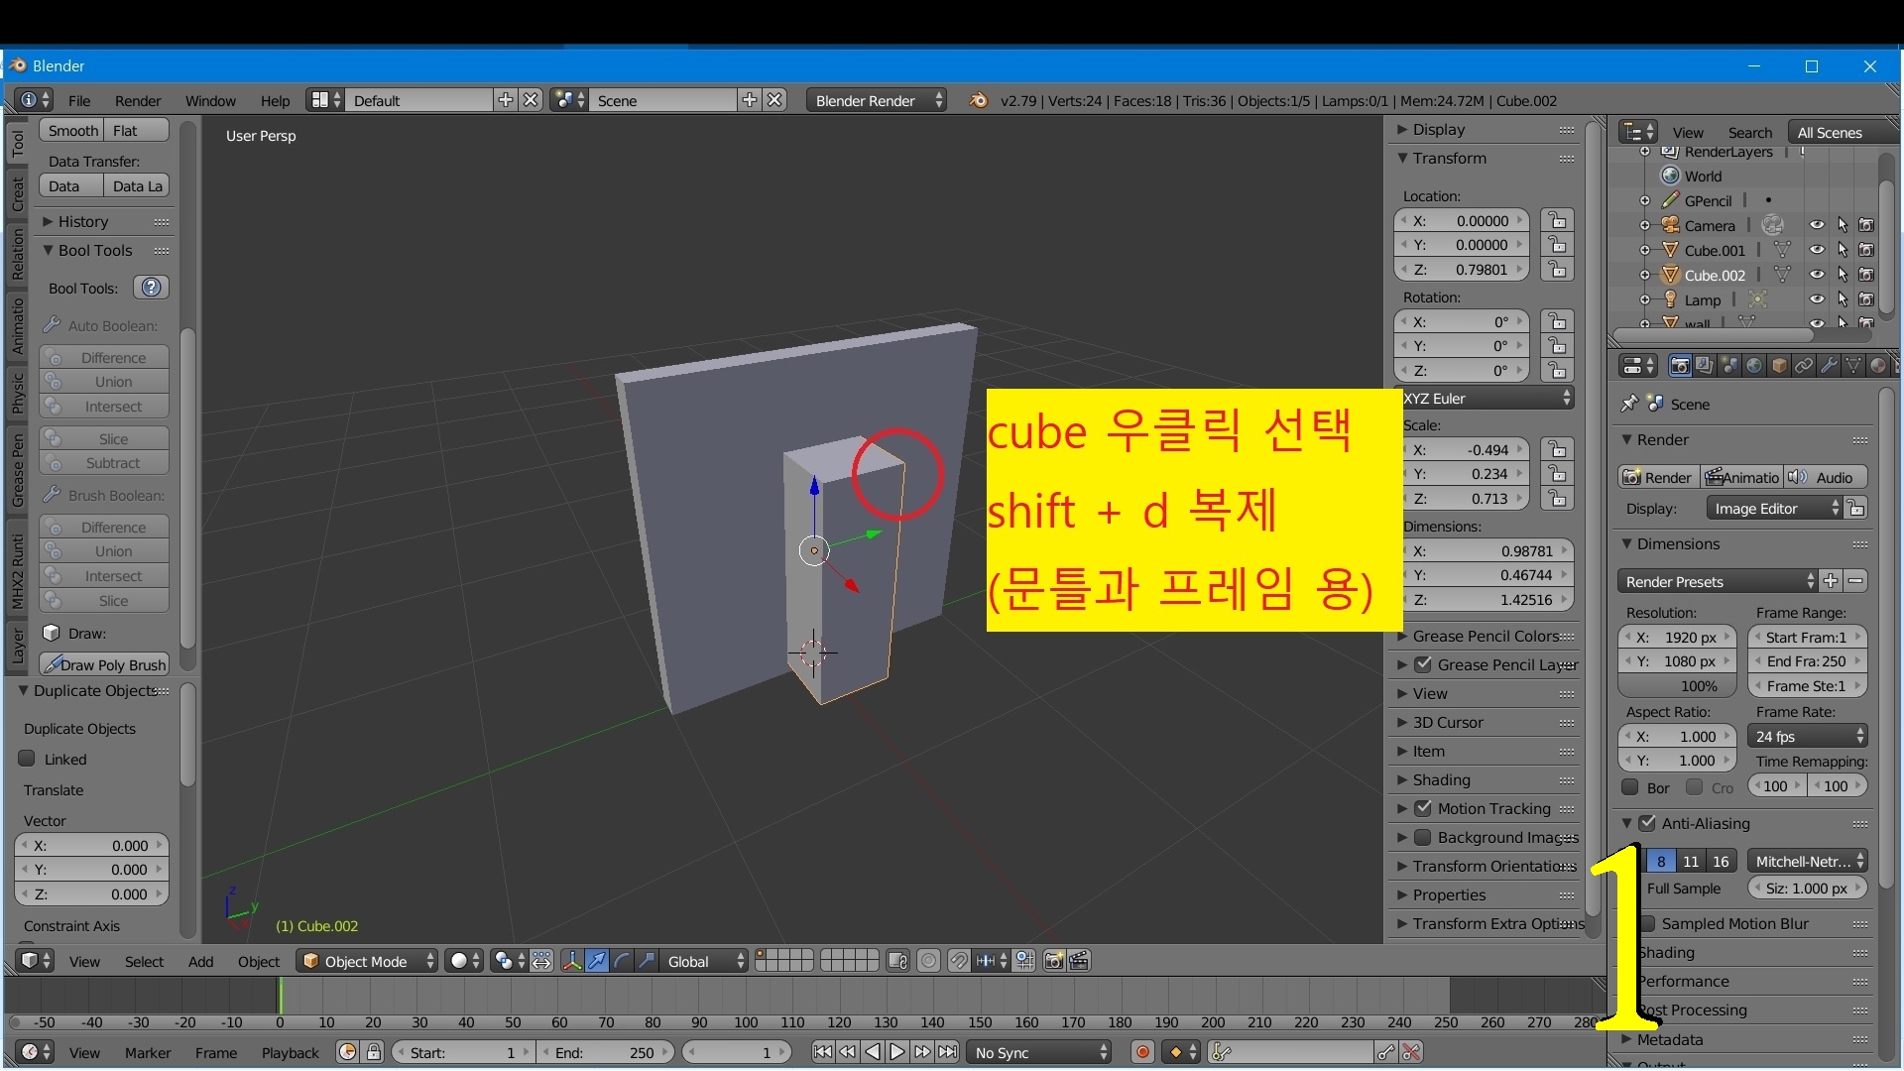The image size is (1904, 1071).
Task: Open Render Layers properties tab
Action: [x=1705, y=366]
